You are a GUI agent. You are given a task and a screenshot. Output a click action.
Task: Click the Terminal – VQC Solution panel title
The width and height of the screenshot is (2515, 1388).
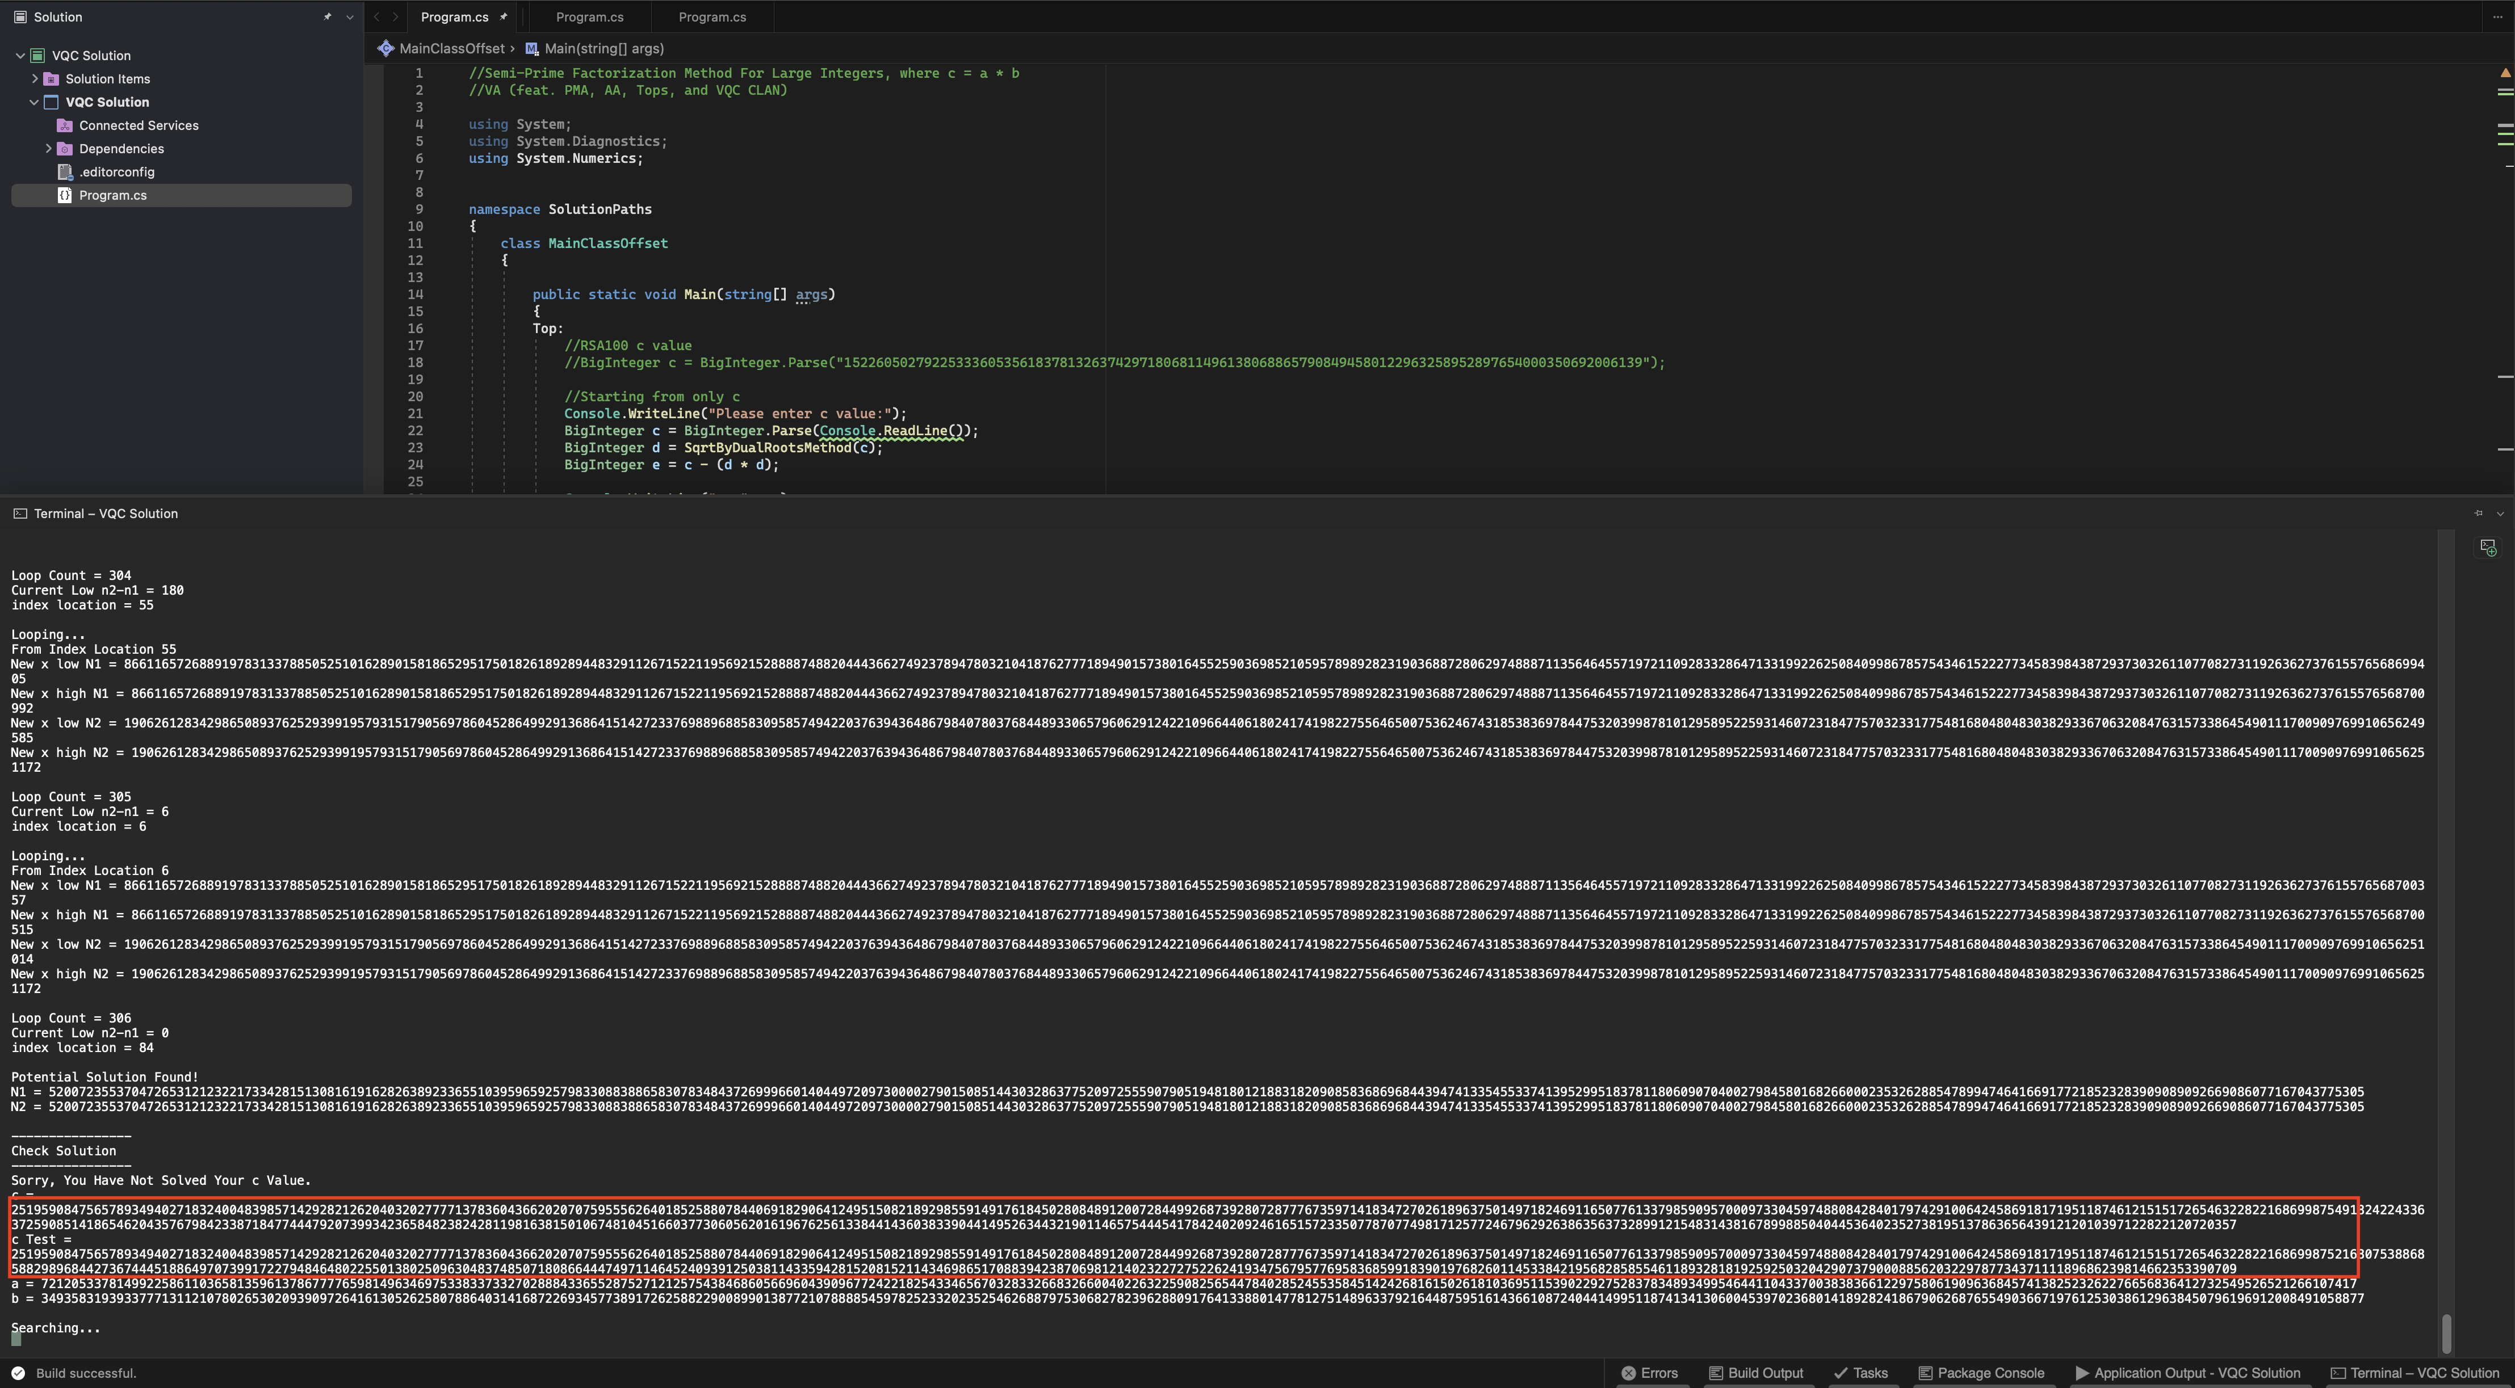(x=106, y=514)
